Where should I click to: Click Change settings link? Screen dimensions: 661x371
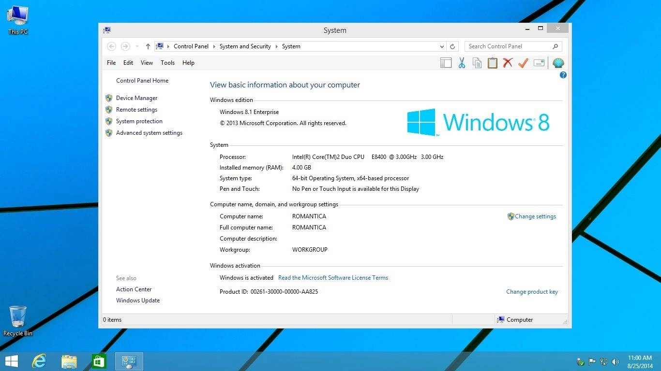click(535, 216)
